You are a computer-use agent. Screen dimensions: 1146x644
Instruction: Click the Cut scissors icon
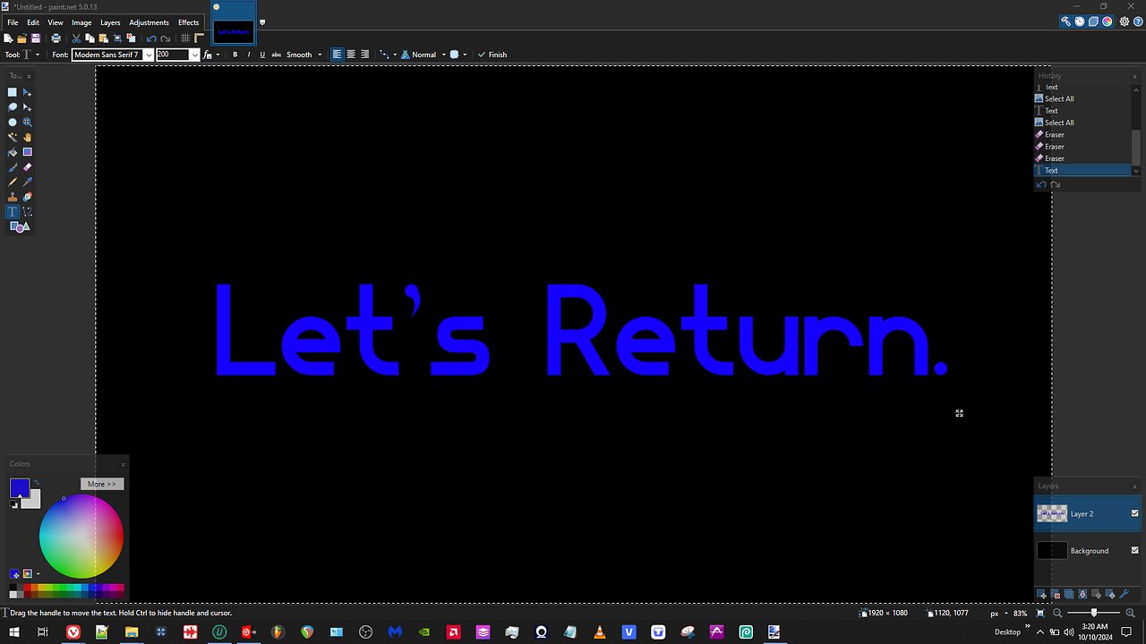pyautogui.click(x=76, y=38)
